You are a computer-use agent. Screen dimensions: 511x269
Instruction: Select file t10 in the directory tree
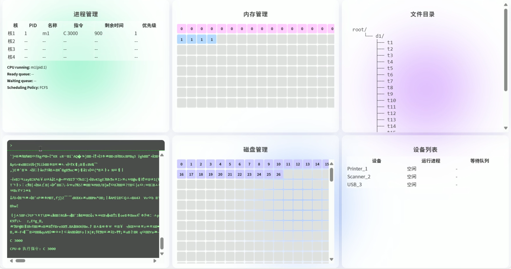click(391, 101)
